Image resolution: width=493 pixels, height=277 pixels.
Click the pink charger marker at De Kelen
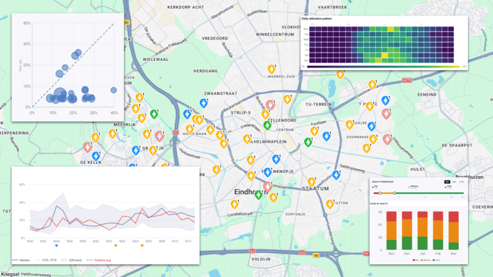87,147
